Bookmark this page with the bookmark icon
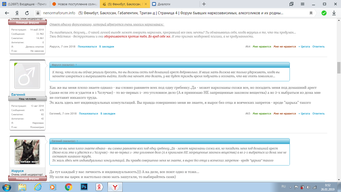 tap(311, 13)
